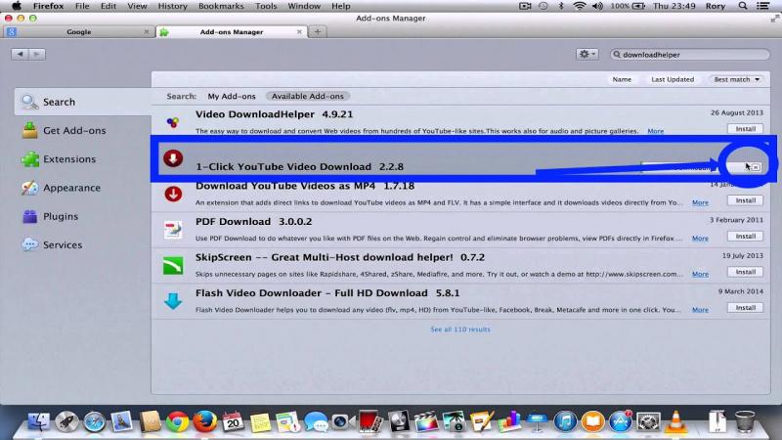Open System Preferences from the dock

[x=647, y=422]
